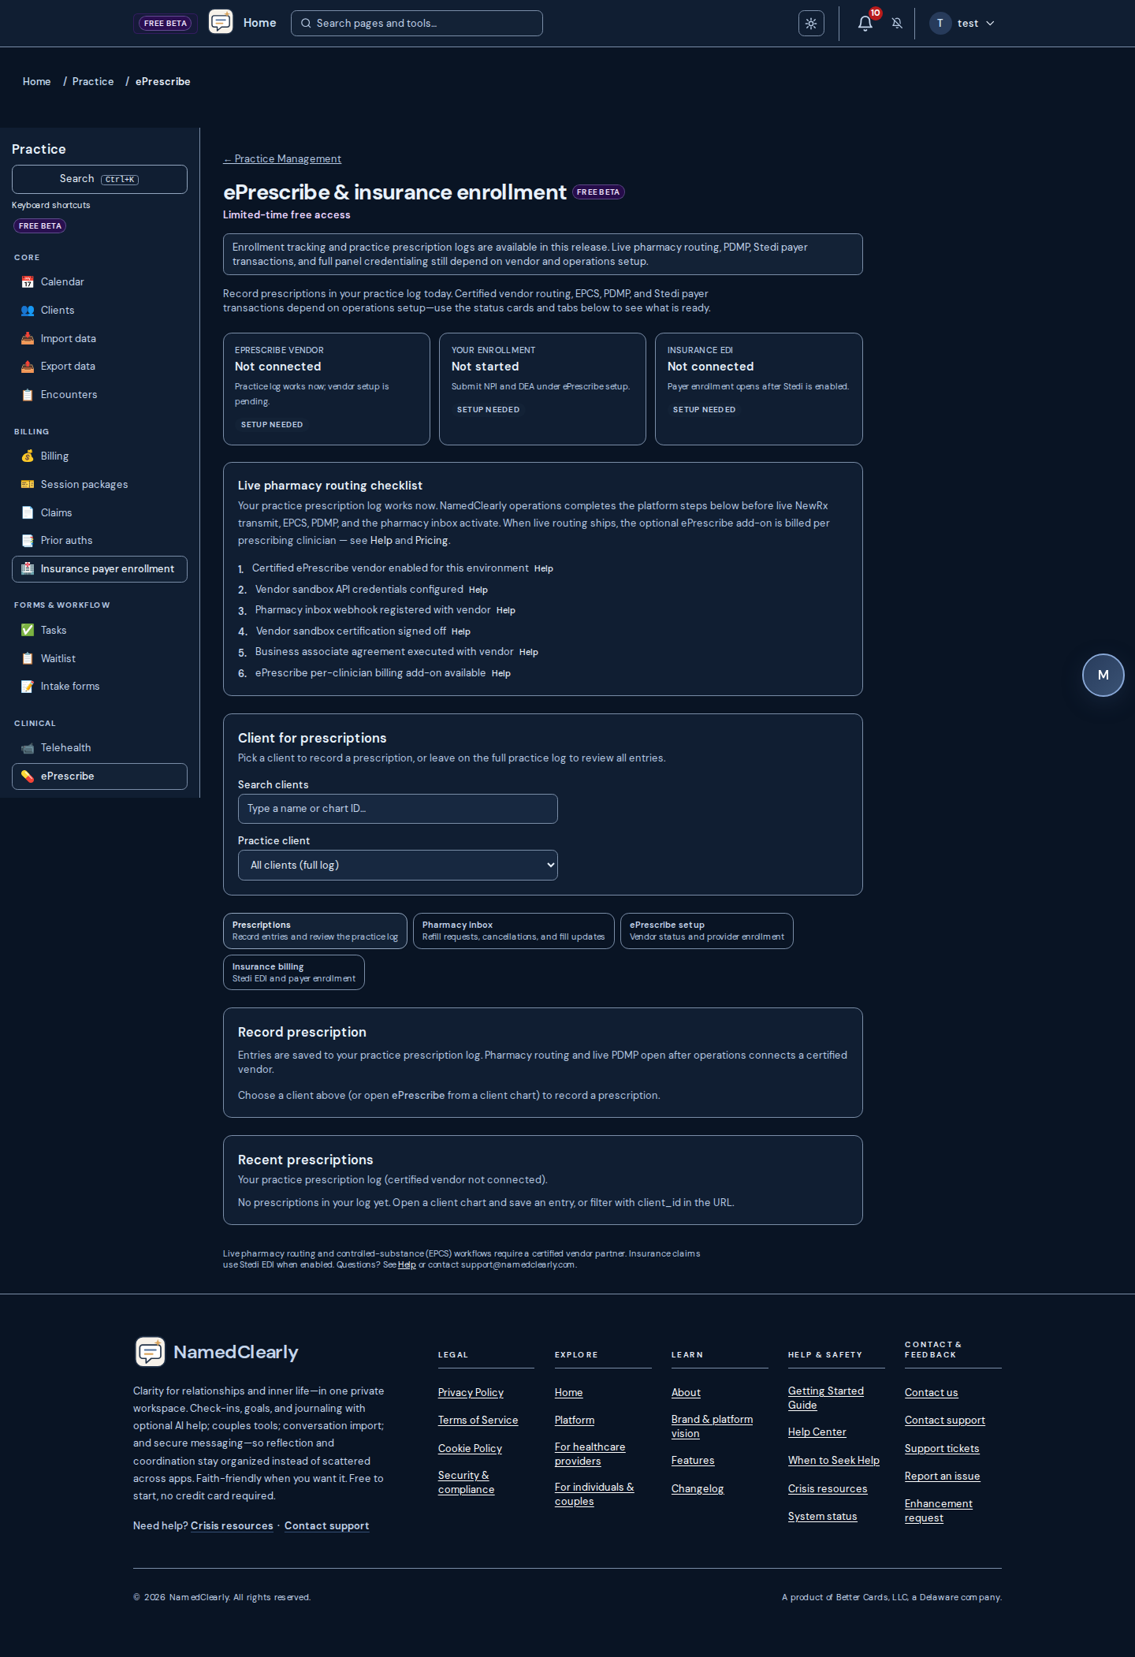Open the System status link
Screen dimensions: 1135x1657
pyautogui.click(x=823, y=1517)
